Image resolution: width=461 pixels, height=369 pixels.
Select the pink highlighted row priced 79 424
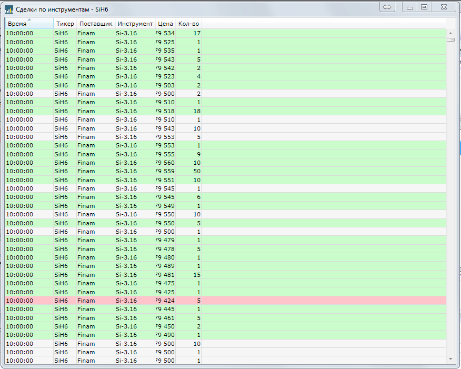[226, 301]
